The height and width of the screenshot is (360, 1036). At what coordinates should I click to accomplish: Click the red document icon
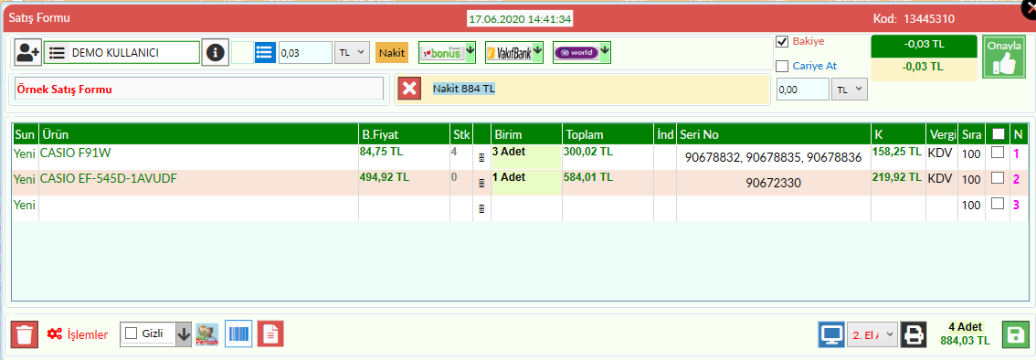[270, 334]
